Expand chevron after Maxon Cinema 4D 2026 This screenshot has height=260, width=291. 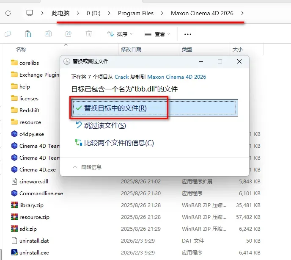coord(242,13)
